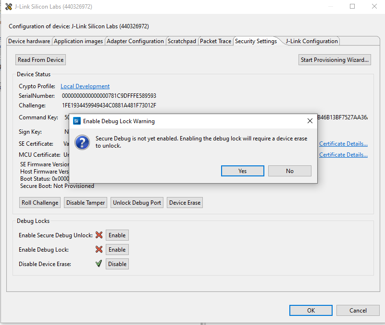Viewport: 385px width, 325px height.
Task: Click the Device Erase button
Action: 185,202
